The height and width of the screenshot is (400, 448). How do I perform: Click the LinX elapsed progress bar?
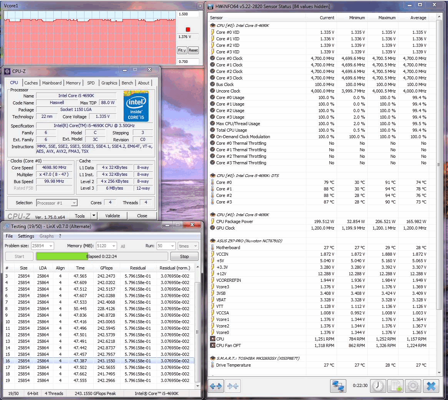(102, 256)
